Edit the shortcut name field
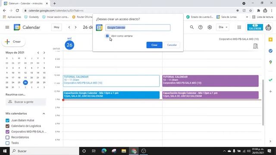The width and height of the screenshot is (276, 155). (x=138, y=28)
